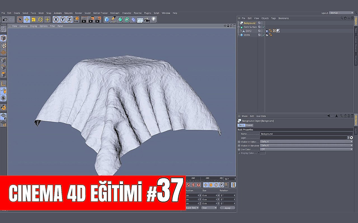Viewport: 358px width, 223px height.
Task: Open the Size mode dropdown
Action: 209,208
